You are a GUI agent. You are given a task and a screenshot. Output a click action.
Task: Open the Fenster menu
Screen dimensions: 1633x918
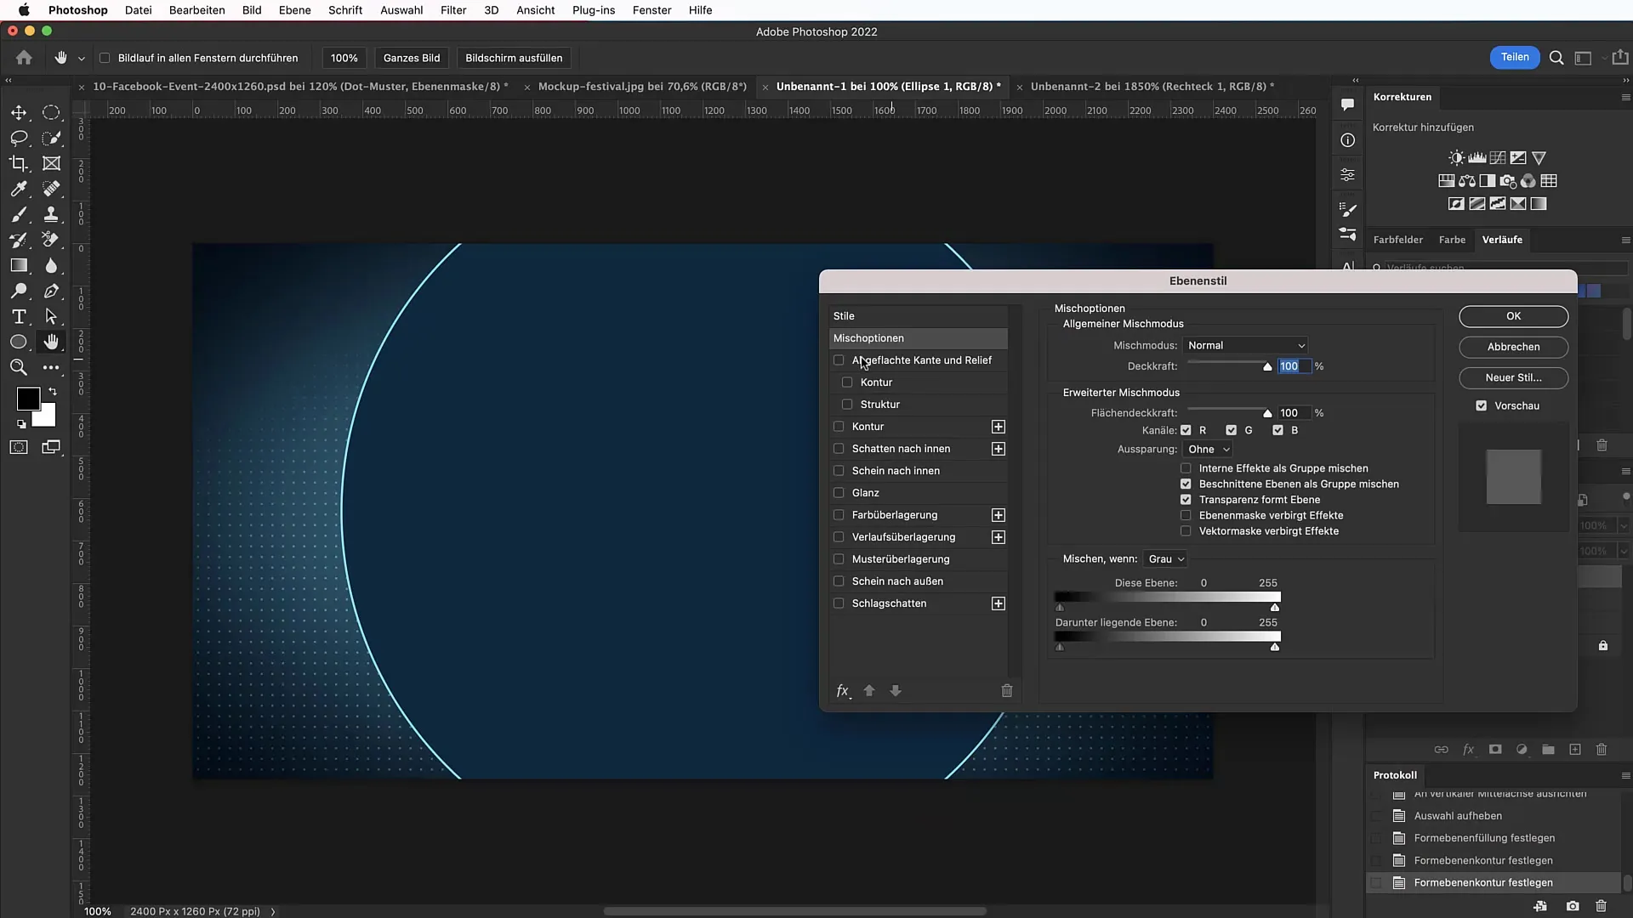(651, 10)
